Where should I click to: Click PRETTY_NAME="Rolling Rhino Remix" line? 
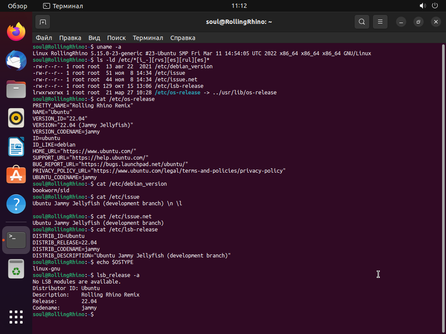[x=83, y=106]
